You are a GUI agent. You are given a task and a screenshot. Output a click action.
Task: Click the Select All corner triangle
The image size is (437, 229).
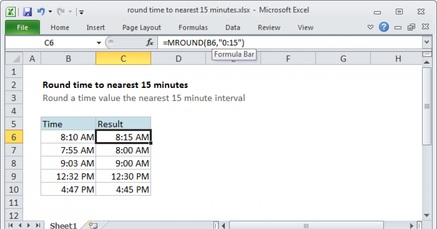(x=14, y=59)
